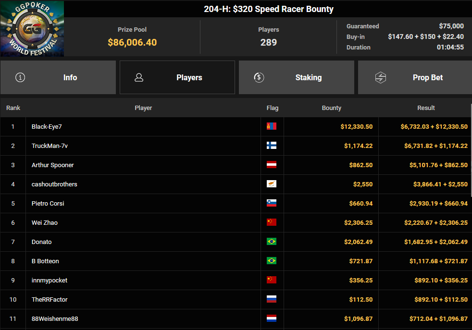
Task: Click cashoutbrothers' Cyprus flag icon
Action: pos(272,184)
